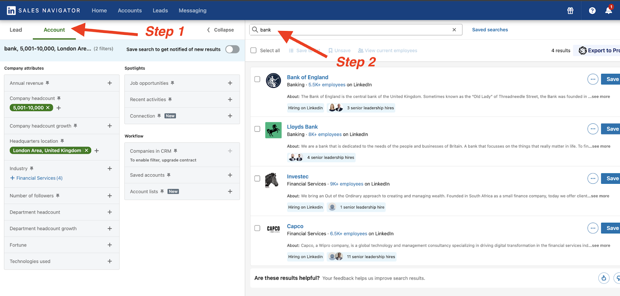Expand the Account lists filter
620x296 pixels.
(230, 192)
